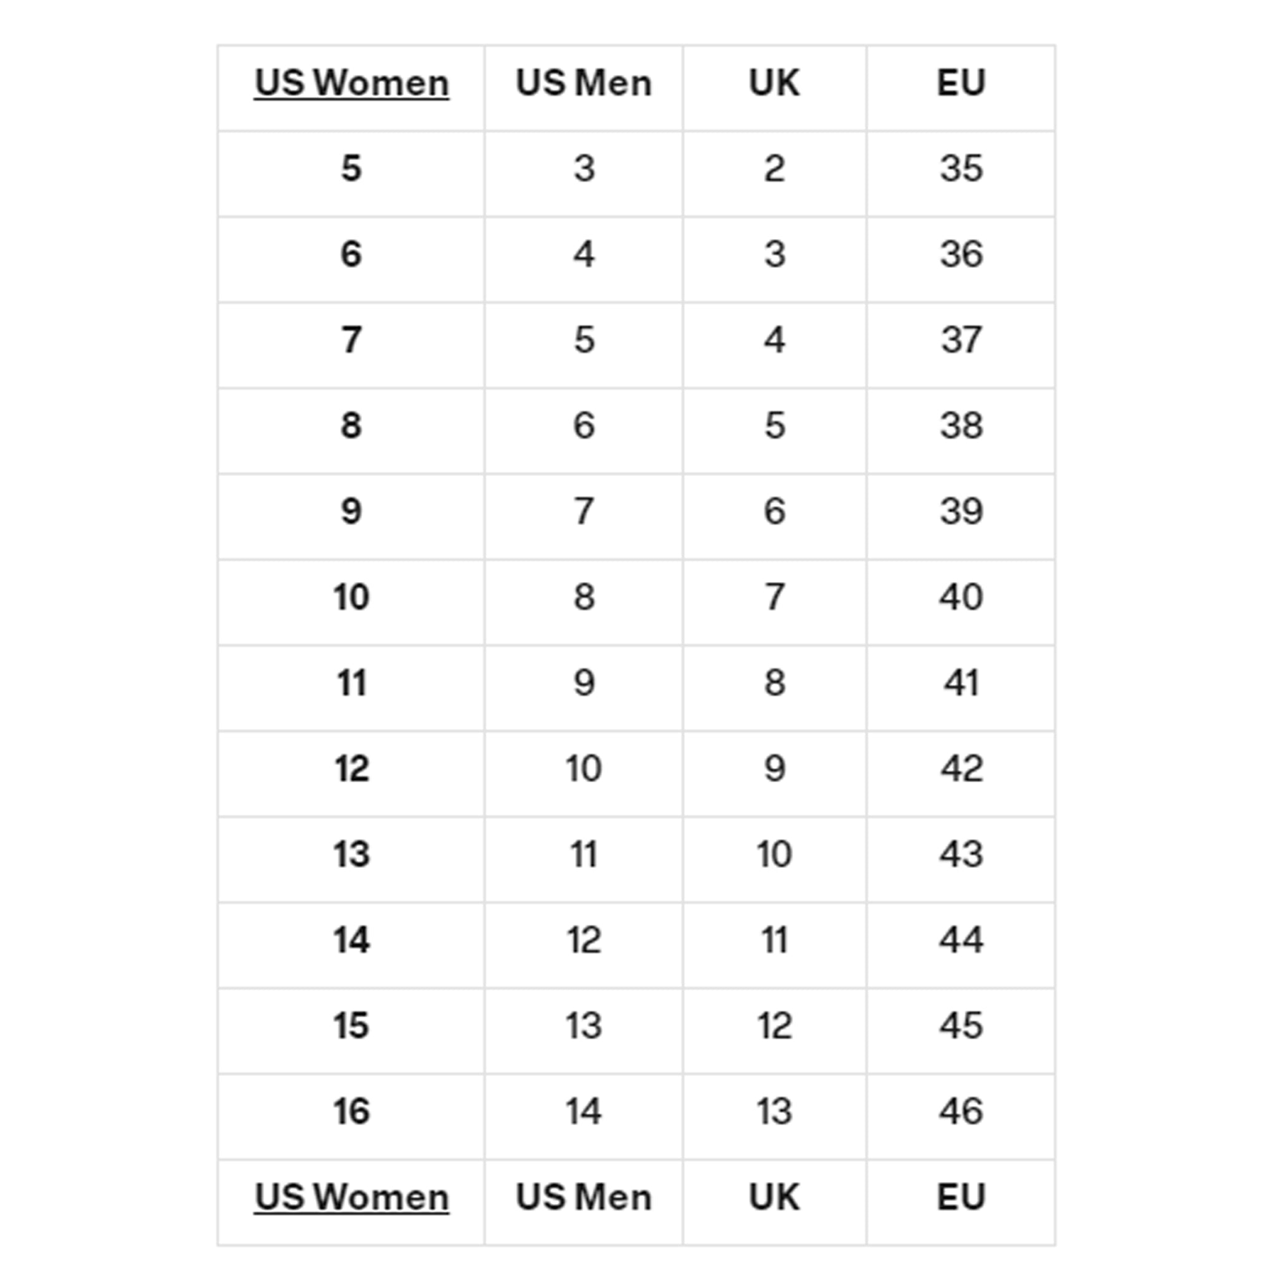Select US Women size 12 cell
Screen dimensions: 1276x1276
[x=351, y=769]
